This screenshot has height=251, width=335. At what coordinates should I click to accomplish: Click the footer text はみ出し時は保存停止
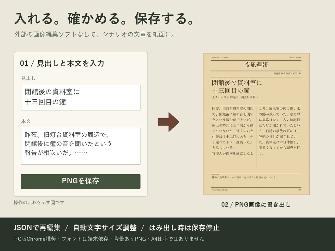[185, 227]
